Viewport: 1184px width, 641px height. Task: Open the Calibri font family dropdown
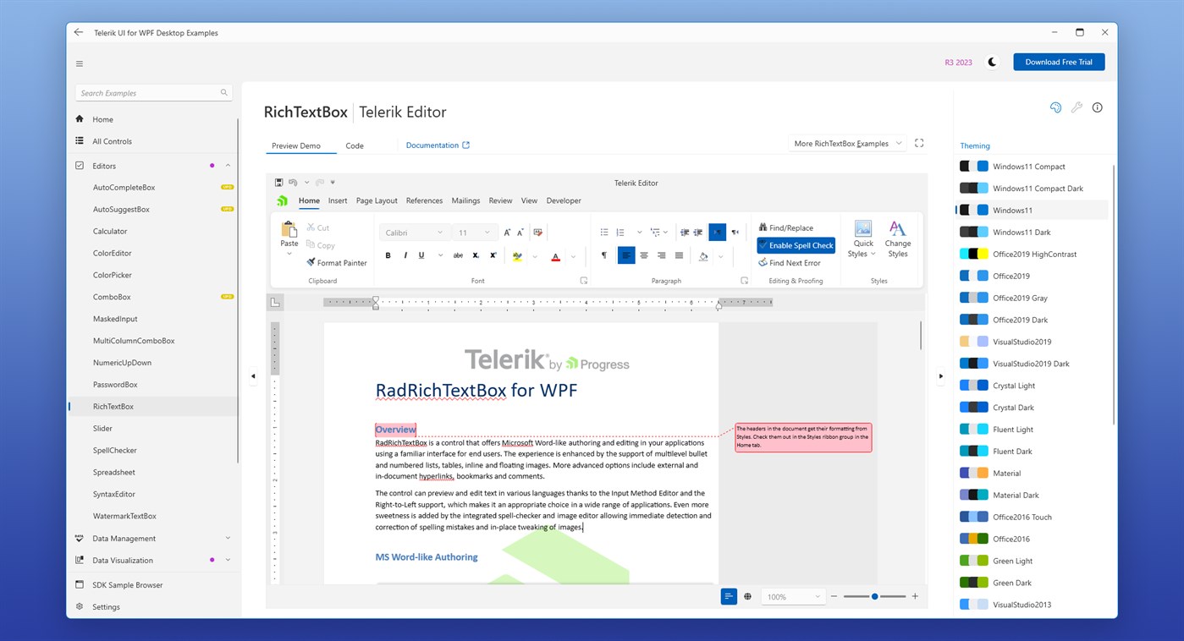pyautogui.click(x=413, y=232)
